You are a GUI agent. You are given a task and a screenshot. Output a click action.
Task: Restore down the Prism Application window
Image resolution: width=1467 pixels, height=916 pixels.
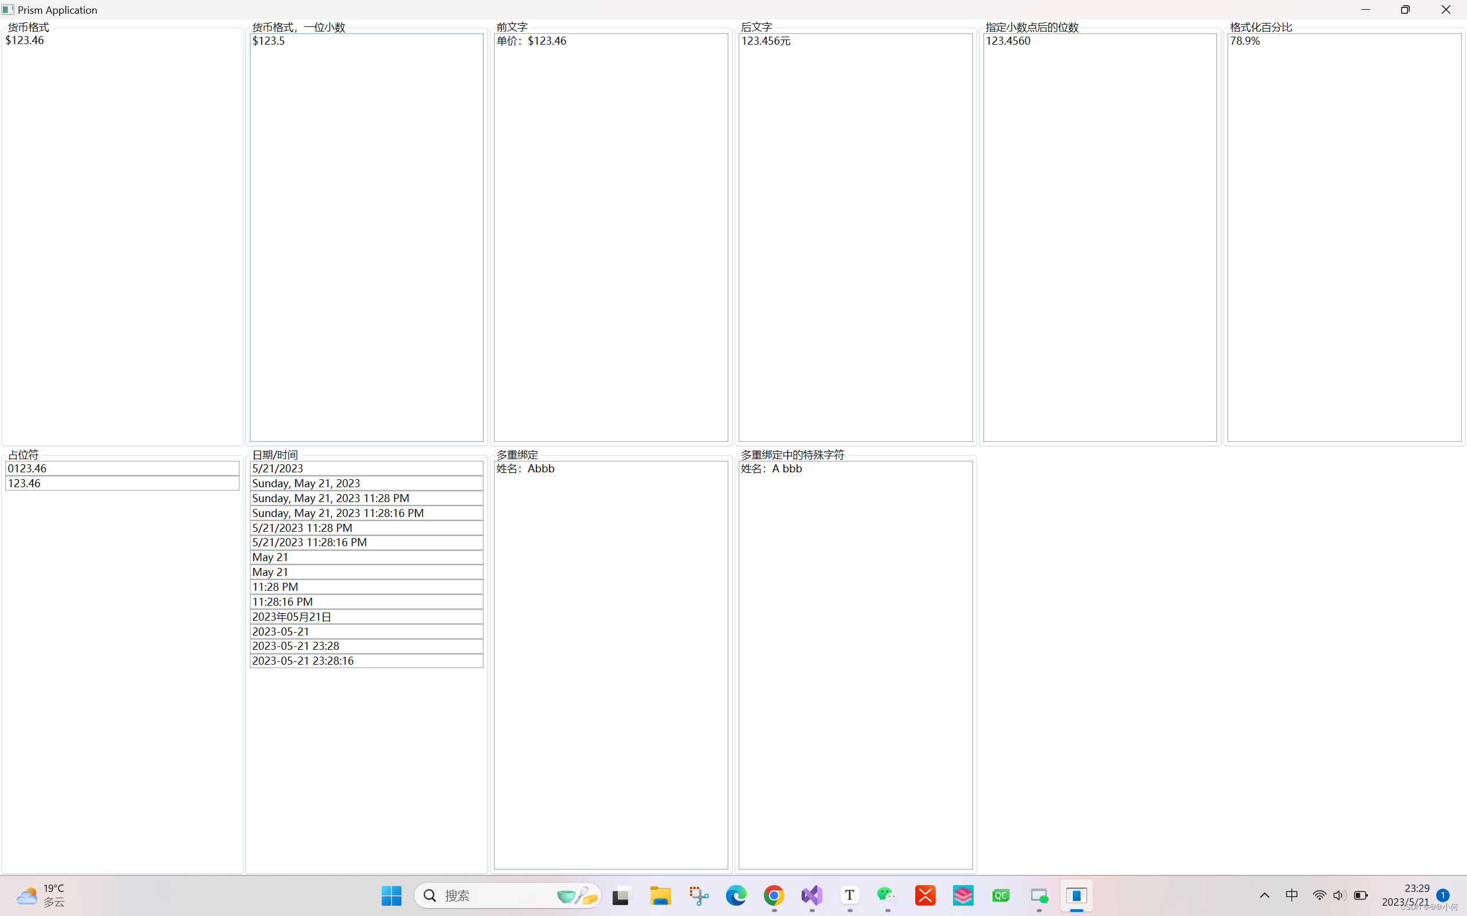point(1405,10)
